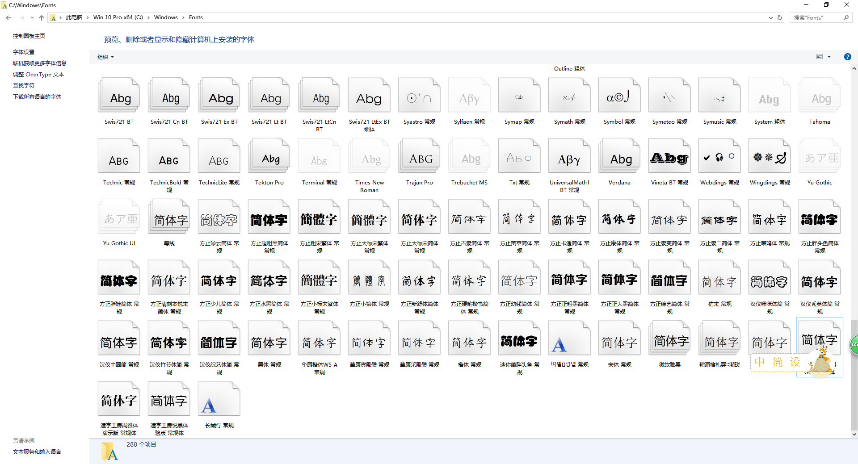Select the 微软雅黑 font icon
The image size is (858, 464).
pos(669,339)
